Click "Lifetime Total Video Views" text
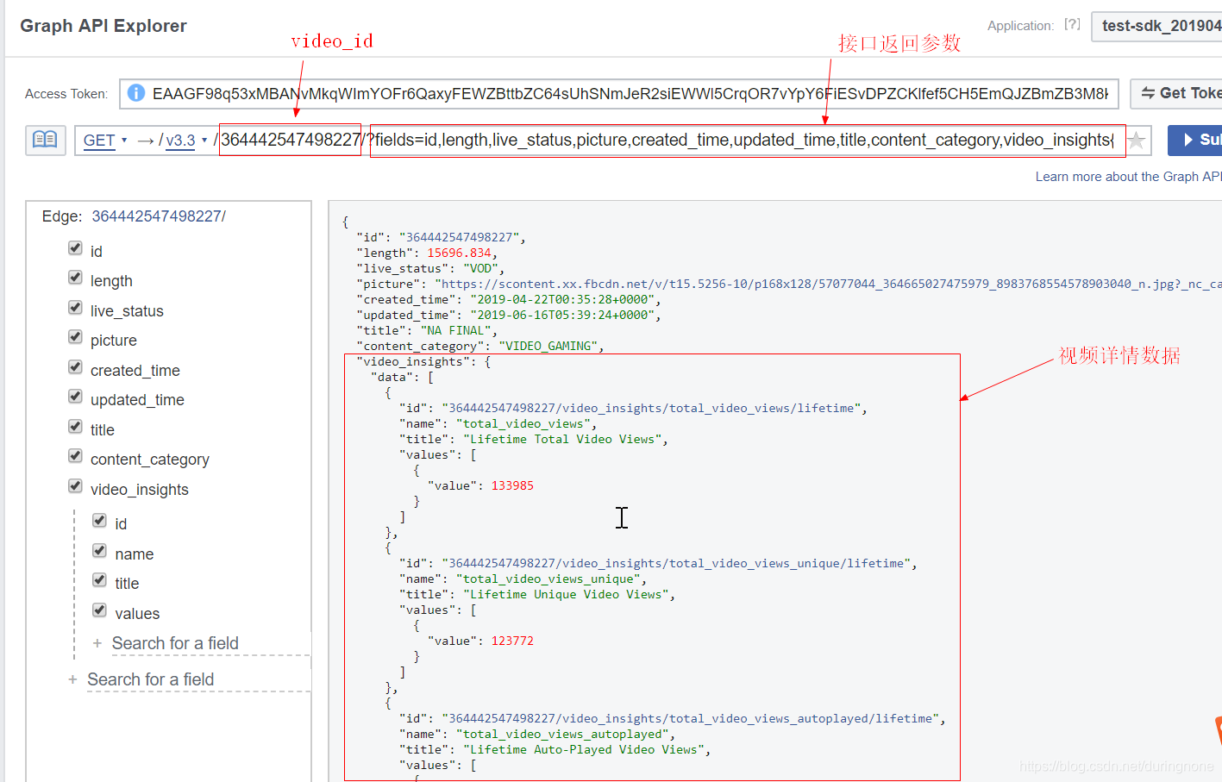The height and width of the screenshot is (782, 1222). (562, 439)
